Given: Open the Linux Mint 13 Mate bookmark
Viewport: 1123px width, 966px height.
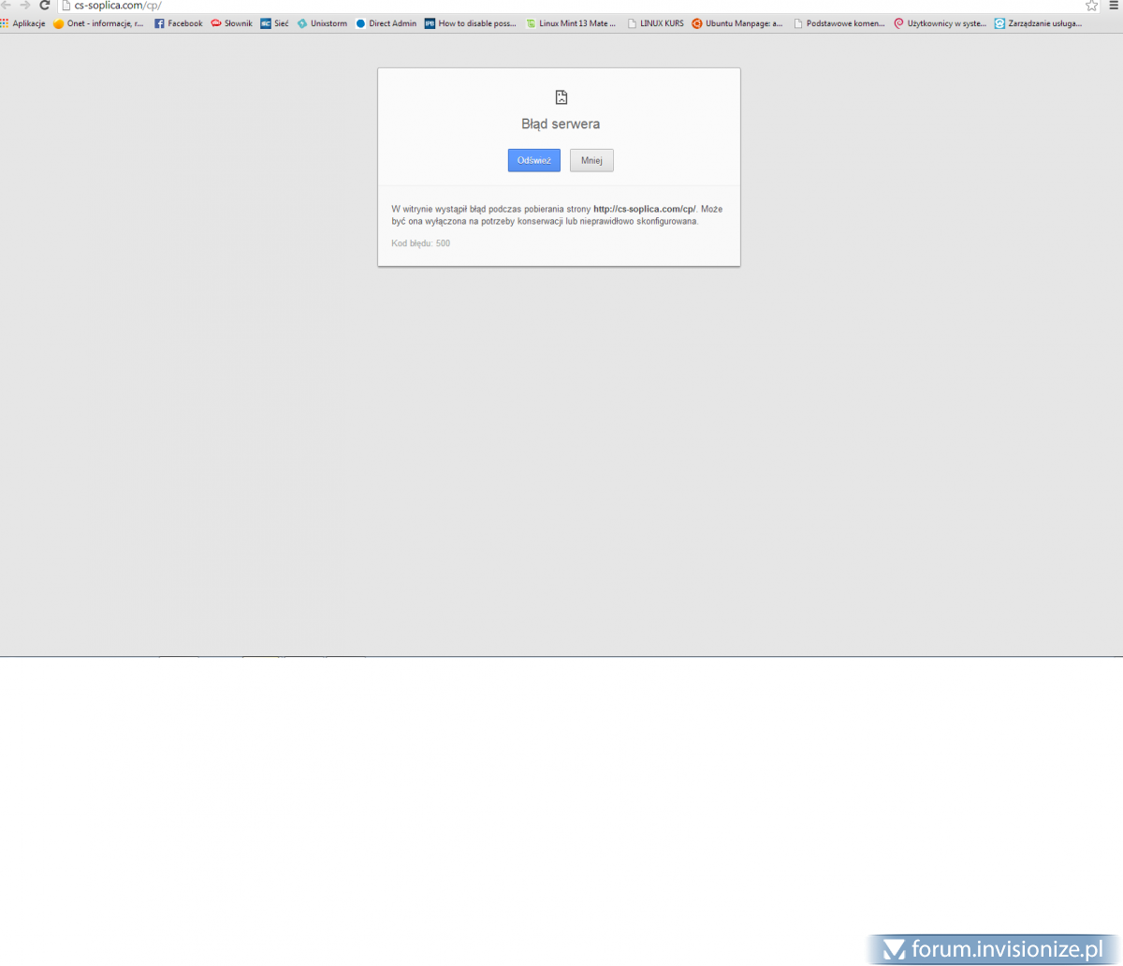Looking at the screenshot, I should 571,23.
